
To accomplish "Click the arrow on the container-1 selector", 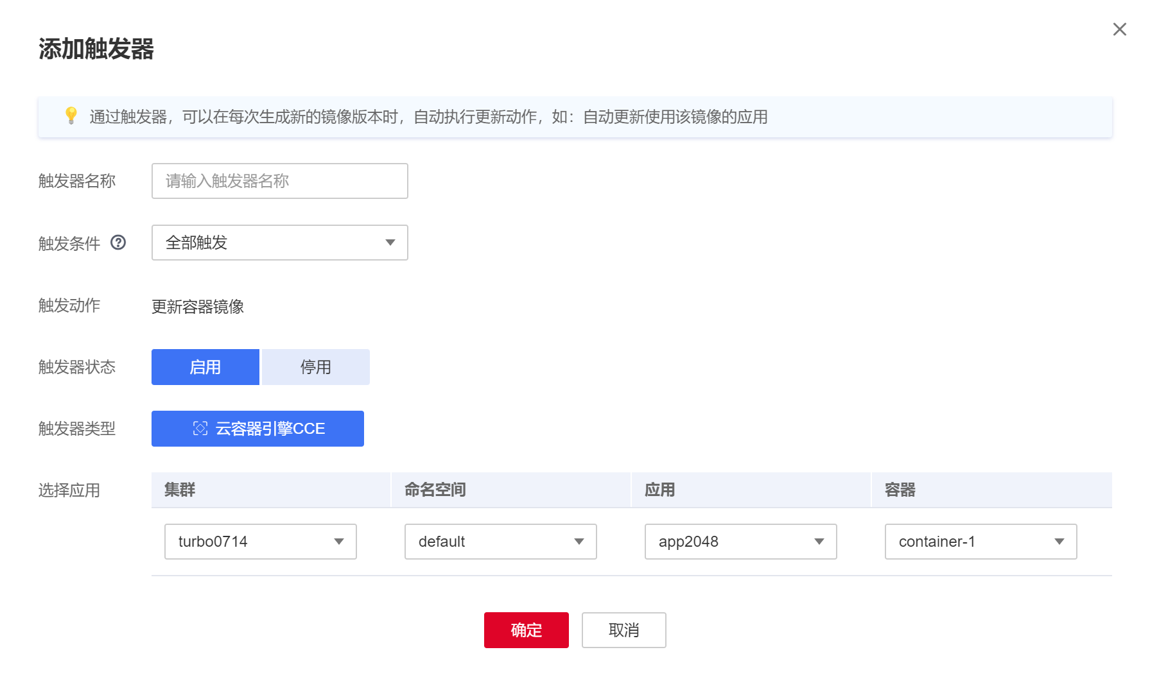I will tap(1059, 542).
